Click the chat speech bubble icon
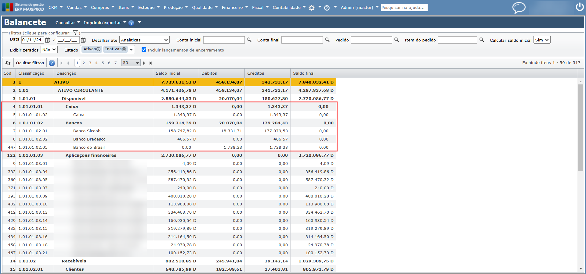This screenshot has width=586, height=274. (x=519, y=8)
